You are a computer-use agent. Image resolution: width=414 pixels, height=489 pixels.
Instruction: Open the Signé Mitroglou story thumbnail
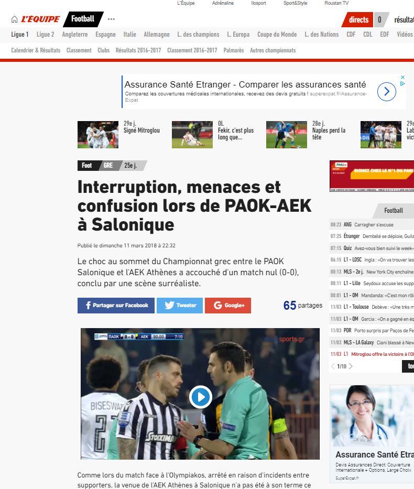[x=98, y=135]
